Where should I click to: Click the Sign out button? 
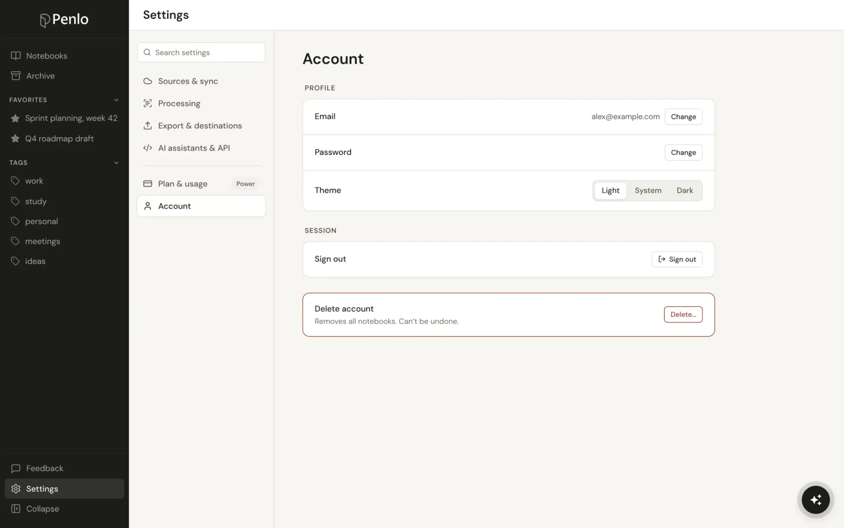tap(677, 259)
